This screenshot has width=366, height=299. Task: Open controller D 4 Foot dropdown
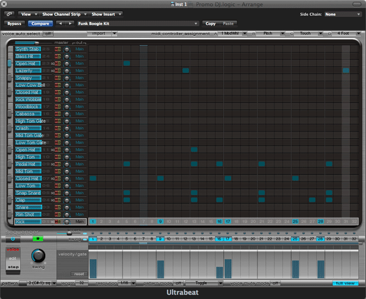pos(346,34)
